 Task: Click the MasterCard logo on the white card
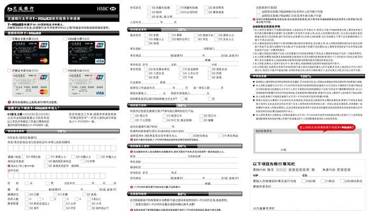click(44, 92)
